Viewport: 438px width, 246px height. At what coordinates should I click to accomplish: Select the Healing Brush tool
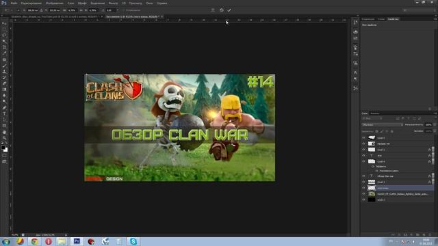(x=4, y=59)
